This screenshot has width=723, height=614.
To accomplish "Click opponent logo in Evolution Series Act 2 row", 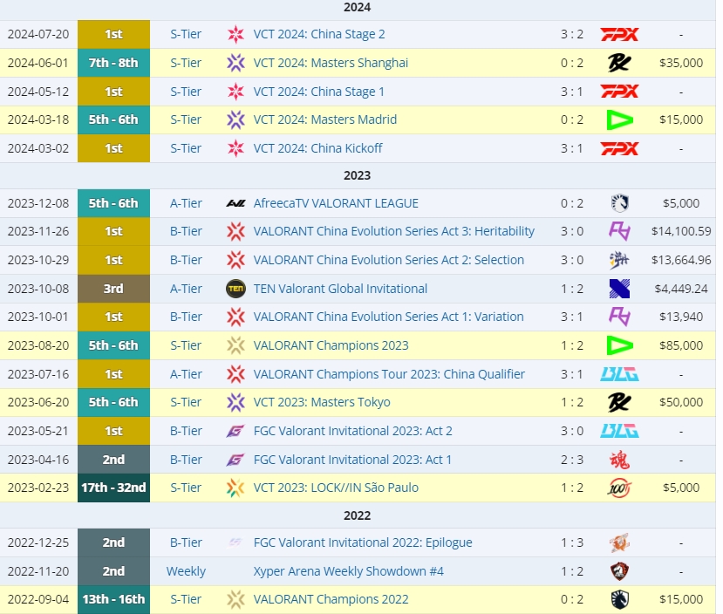I will click(619, 260).
